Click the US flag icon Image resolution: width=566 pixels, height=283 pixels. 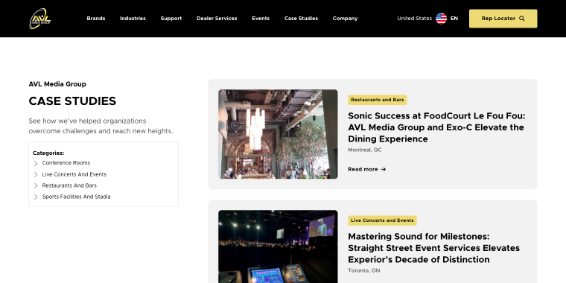point(441,19)
